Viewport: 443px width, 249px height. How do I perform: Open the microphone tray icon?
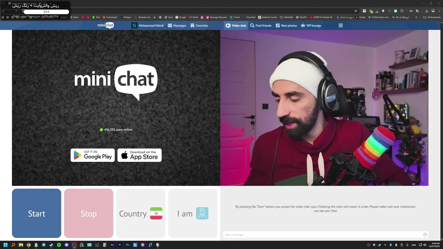point(407,245)
